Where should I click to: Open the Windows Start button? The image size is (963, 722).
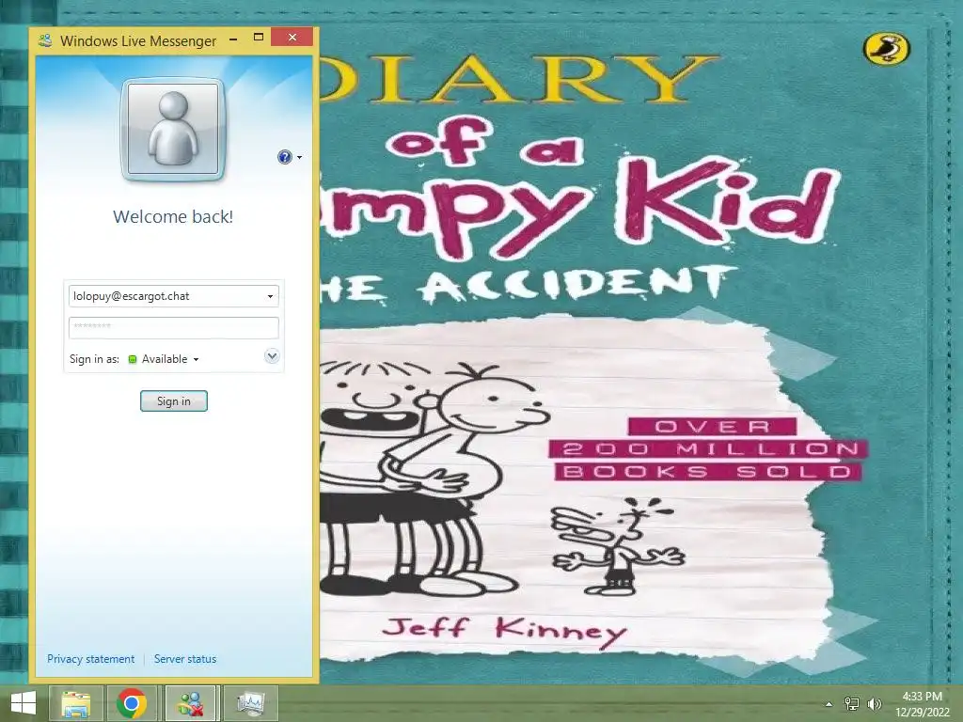[24, 703]
